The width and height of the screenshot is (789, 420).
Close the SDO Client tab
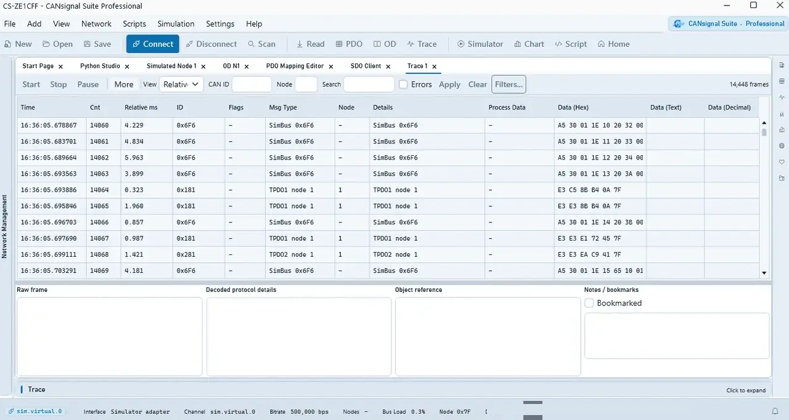coord(387,67)
